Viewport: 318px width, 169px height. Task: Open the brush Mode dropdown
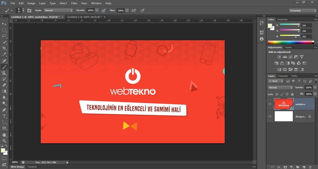[x=58, y=11]
